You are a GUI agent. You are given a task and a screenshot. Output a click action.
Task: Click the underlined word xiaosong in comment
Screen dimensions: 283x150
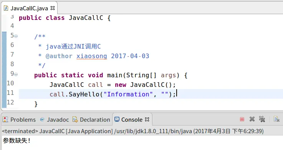pos(92,56)
